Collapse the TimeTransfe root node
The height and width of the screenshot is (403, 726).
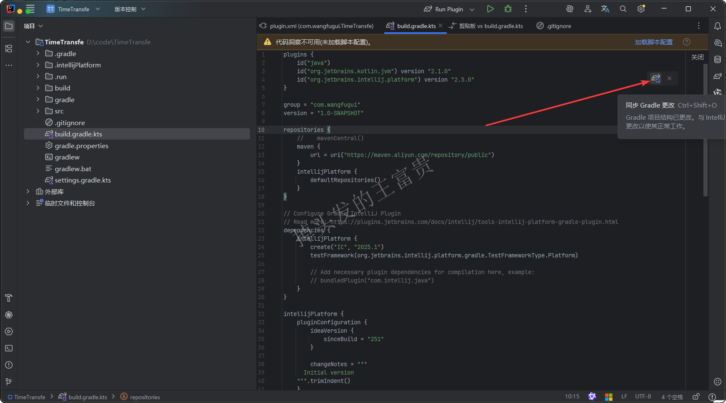coord(28,42)
